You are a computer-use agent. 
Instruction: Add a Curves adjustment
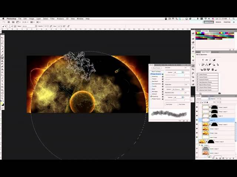tap(210, 60)
